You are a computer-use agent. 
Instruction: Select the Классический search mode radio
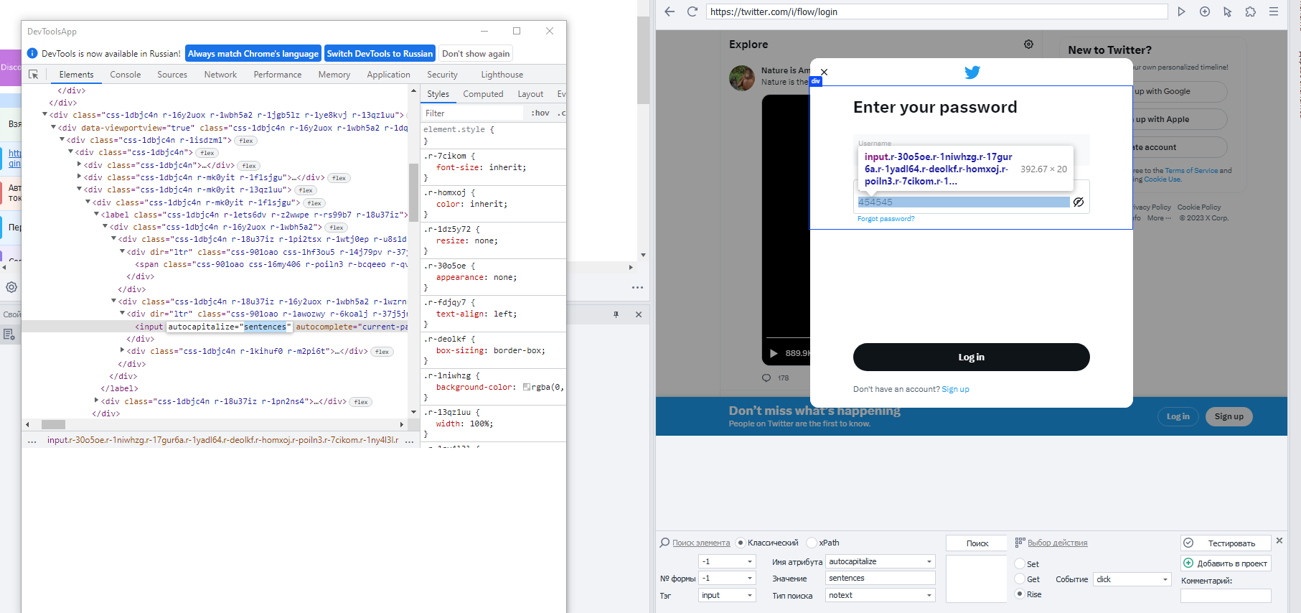pyautogui.click(x=741, y=543)
